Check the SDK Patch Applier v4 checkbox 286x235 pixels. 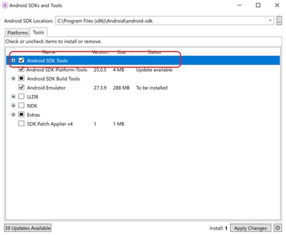pos(21,123)
